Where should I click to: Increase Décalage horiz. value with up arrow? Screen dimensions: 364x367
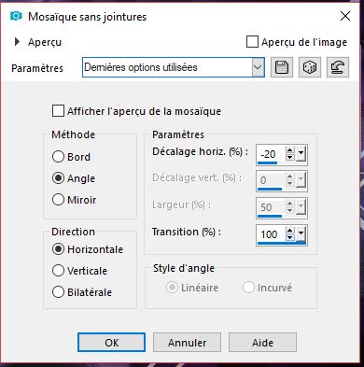click(x=290, y=150)
